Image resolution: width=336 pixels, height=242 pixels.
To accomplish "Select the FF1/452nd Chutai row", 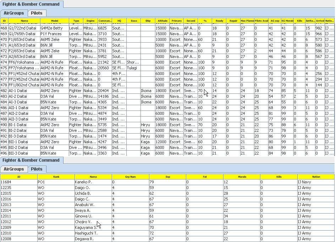I will (167, 74).
